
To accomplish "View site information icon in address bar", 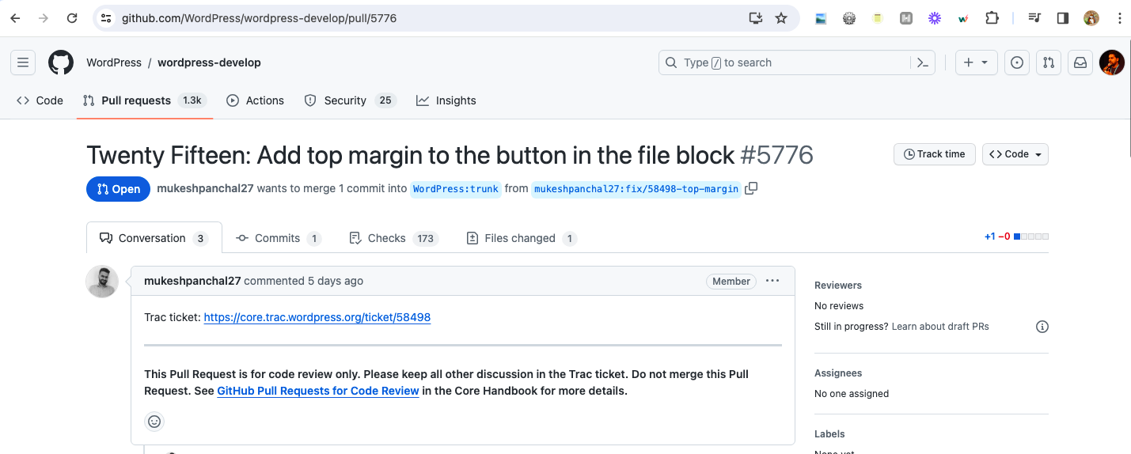I will 106,18.
